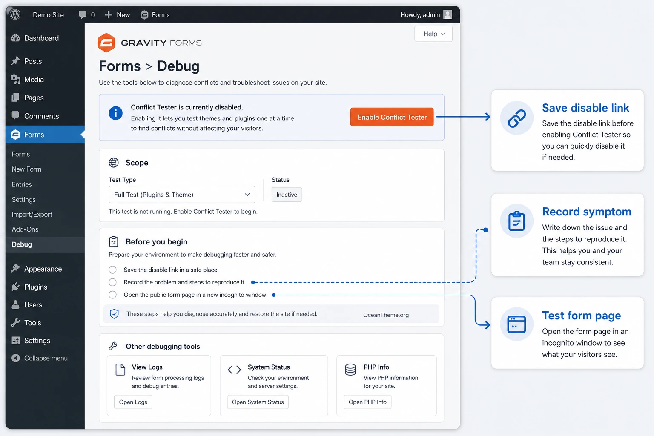This screenshot has width=654, height=436.
Task: Click the OceanTheme.org text
Action: tap(386, 315)
